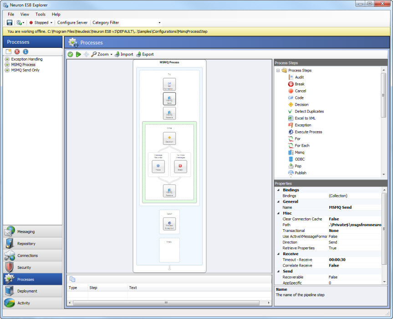Click the Timeout - Receive value 00:00:30
This screenshot has height=319, width=393.
[355, 260]
